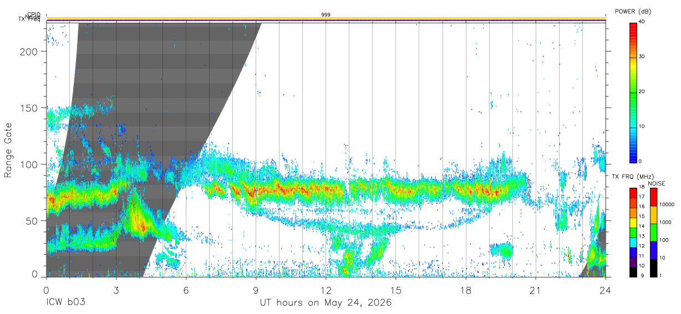
Task: Click the TX FRQ frequency color bar
Action: (x=633, y=232)
